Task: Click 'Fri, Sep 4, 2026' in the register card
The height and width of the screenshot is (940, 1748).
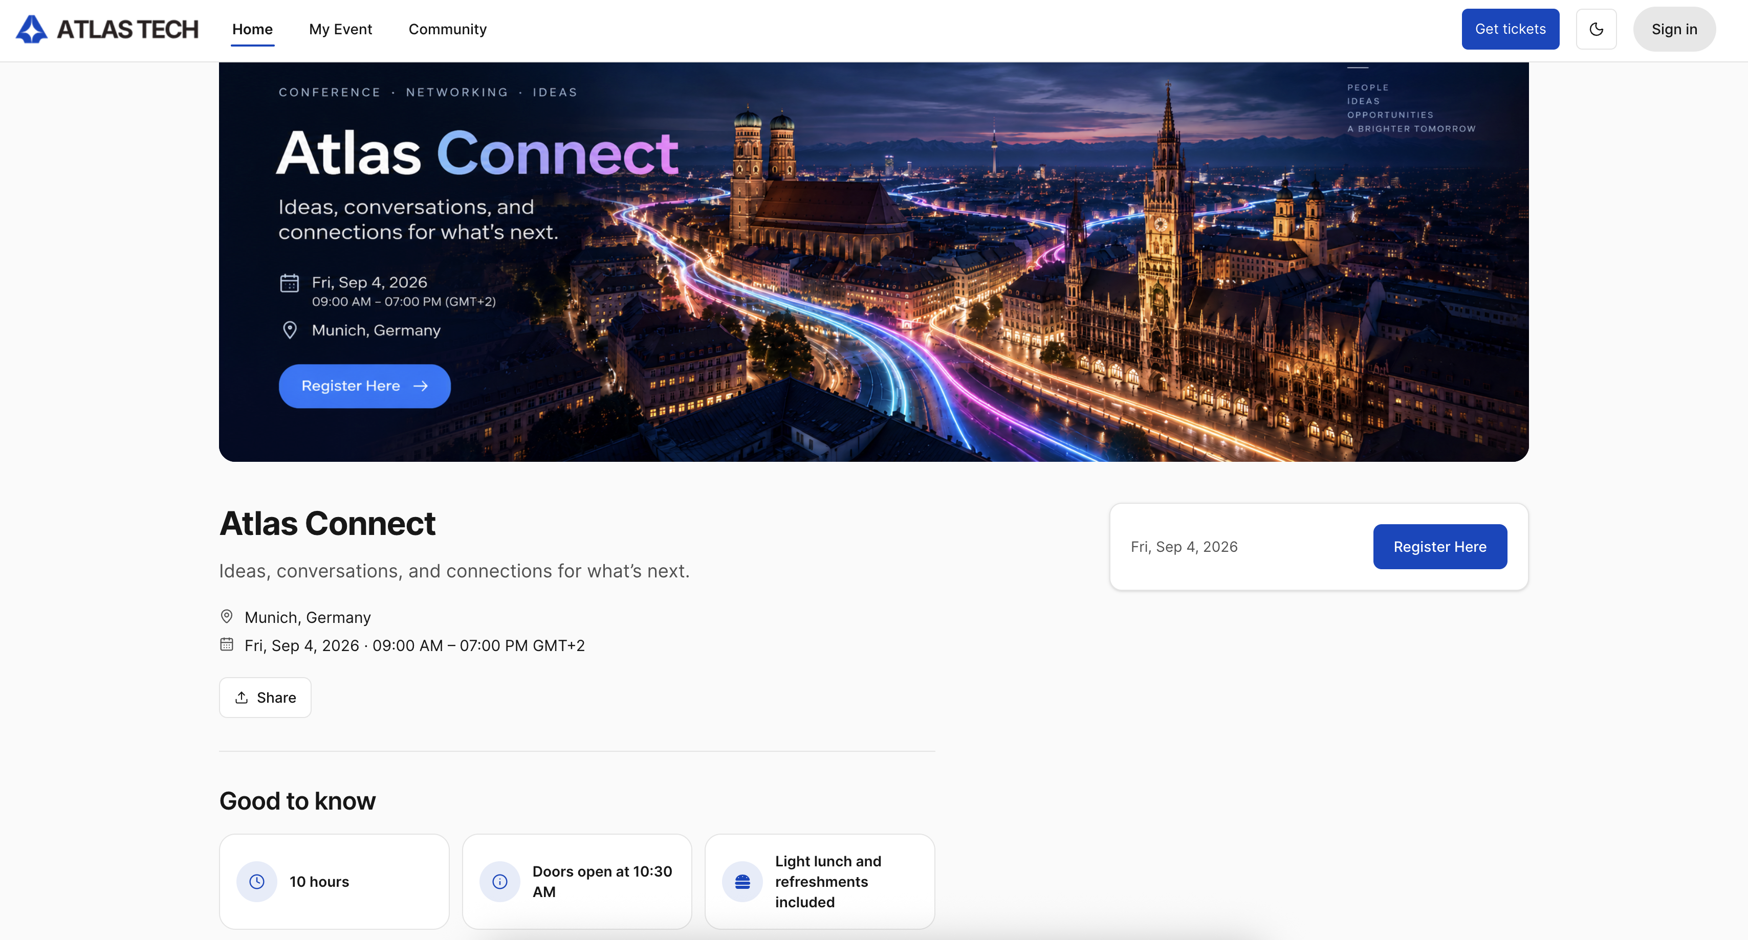Action: pyautogui.click(x=1184, y=547)
